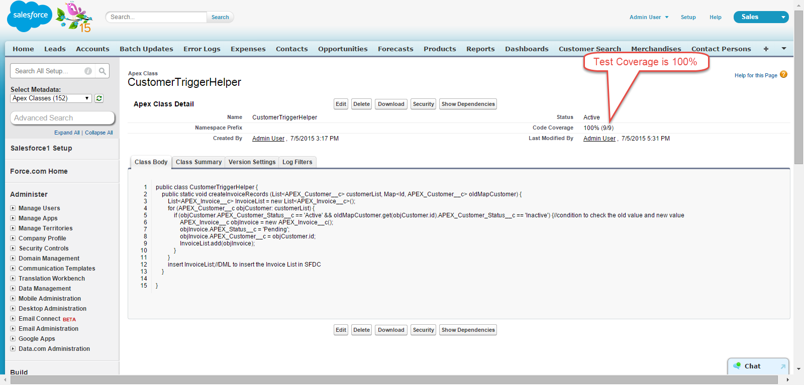Open the Error Logs tab
The width and height of the screenshot is (804, 385).
coord(202,49)
